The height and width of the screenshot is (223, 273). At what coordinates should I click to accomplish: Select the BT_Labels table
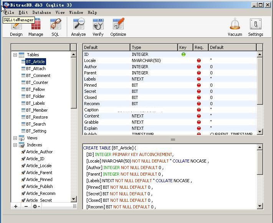[36, 103]
